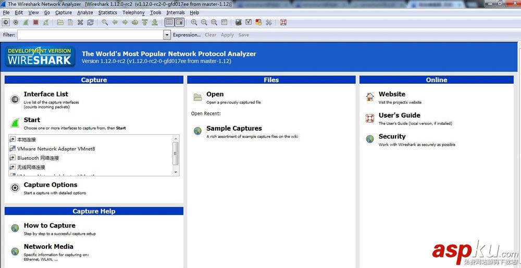Viewport: 521px width, 268px height.
Task: Edit capture filters toolbar icon
Action: (x=238, y=22)
